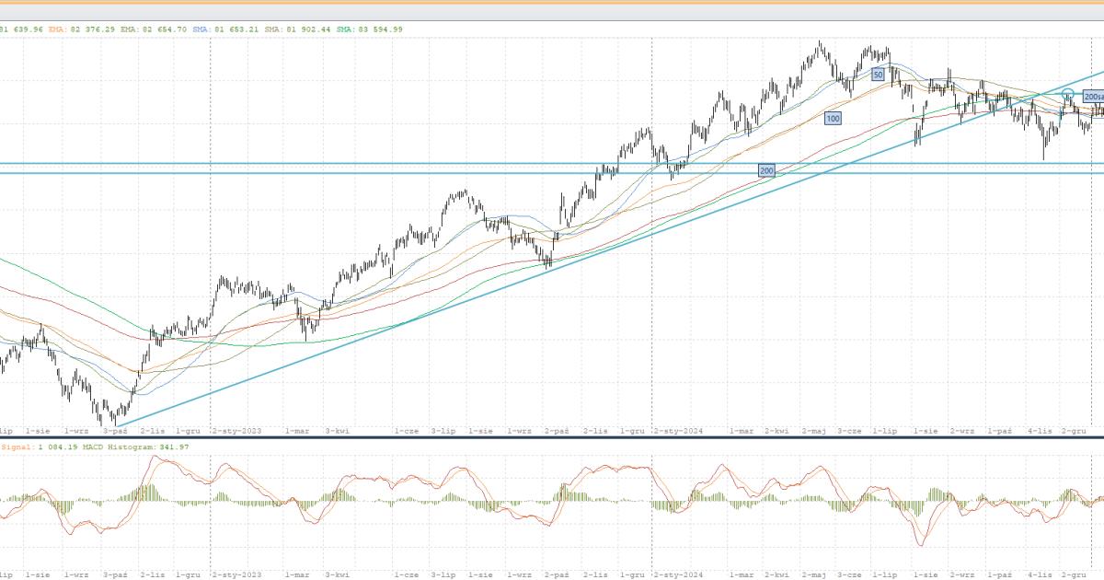Select the "100" moving average label box
1104x580 pixels.
[833, 119]
